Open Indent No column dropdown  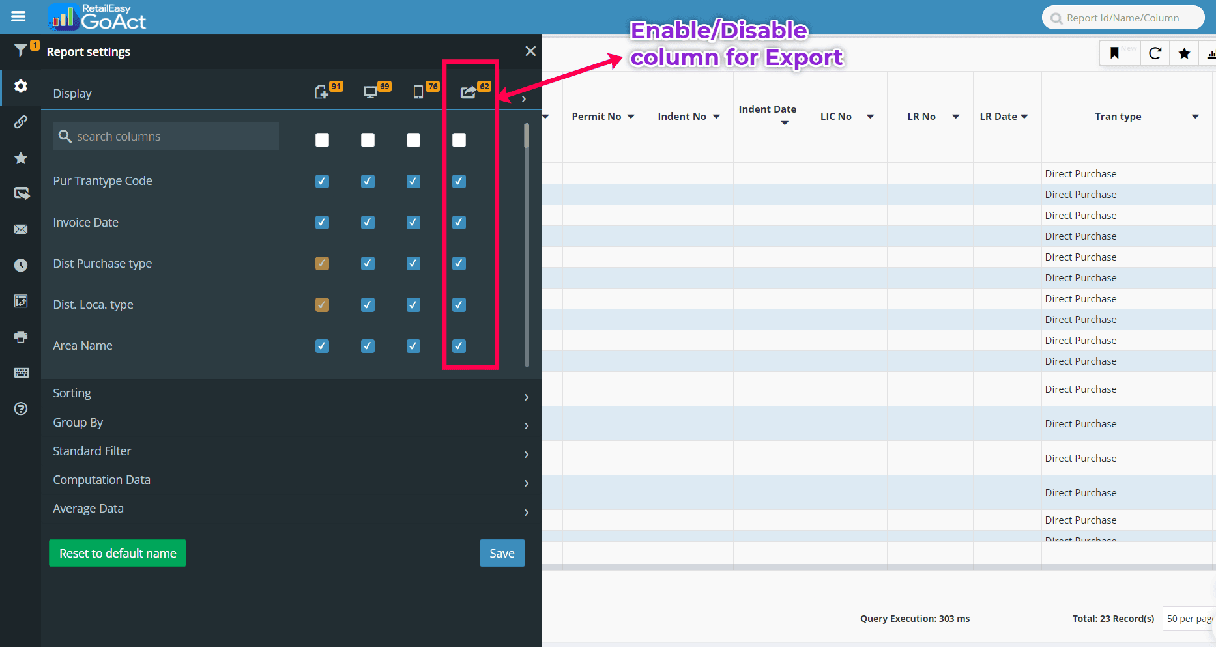point(716,117)
